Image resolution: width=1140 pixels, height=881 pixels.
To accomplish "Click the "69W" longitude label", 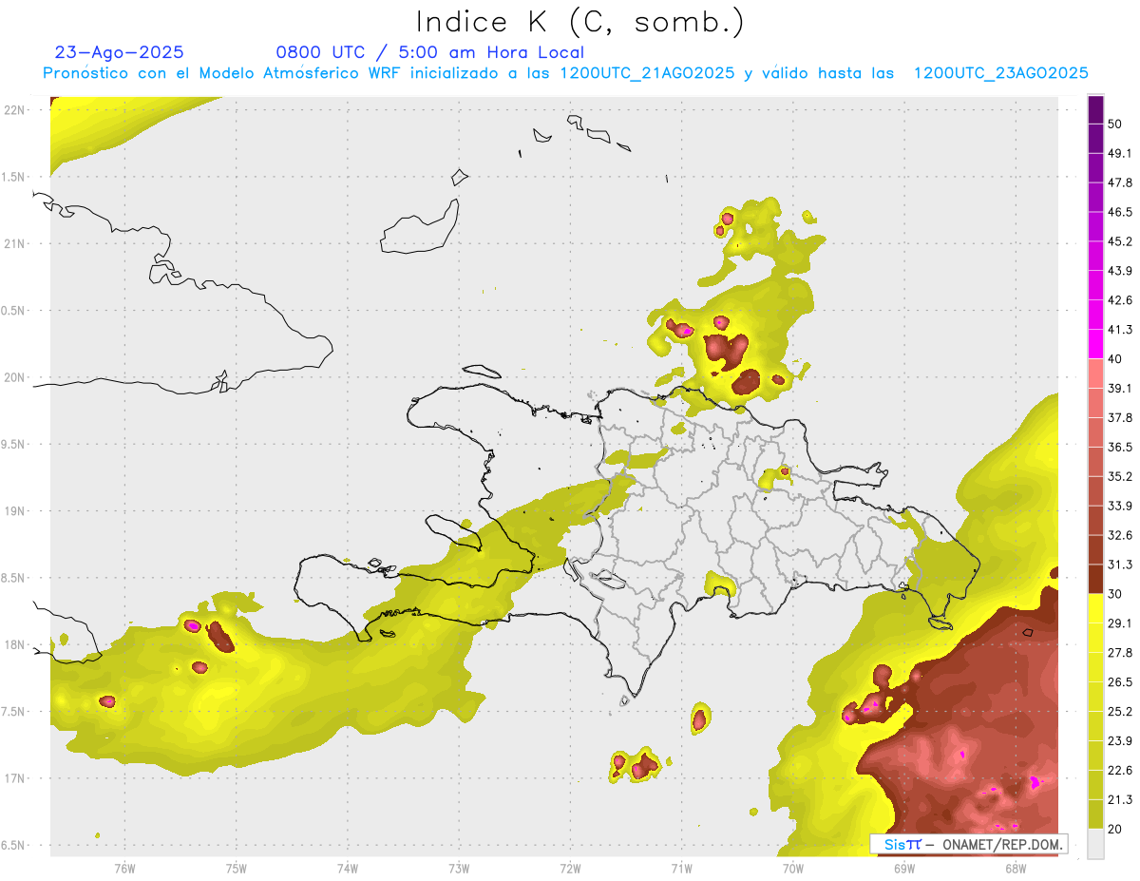I will pyautogui.click(x=903, y=868).
